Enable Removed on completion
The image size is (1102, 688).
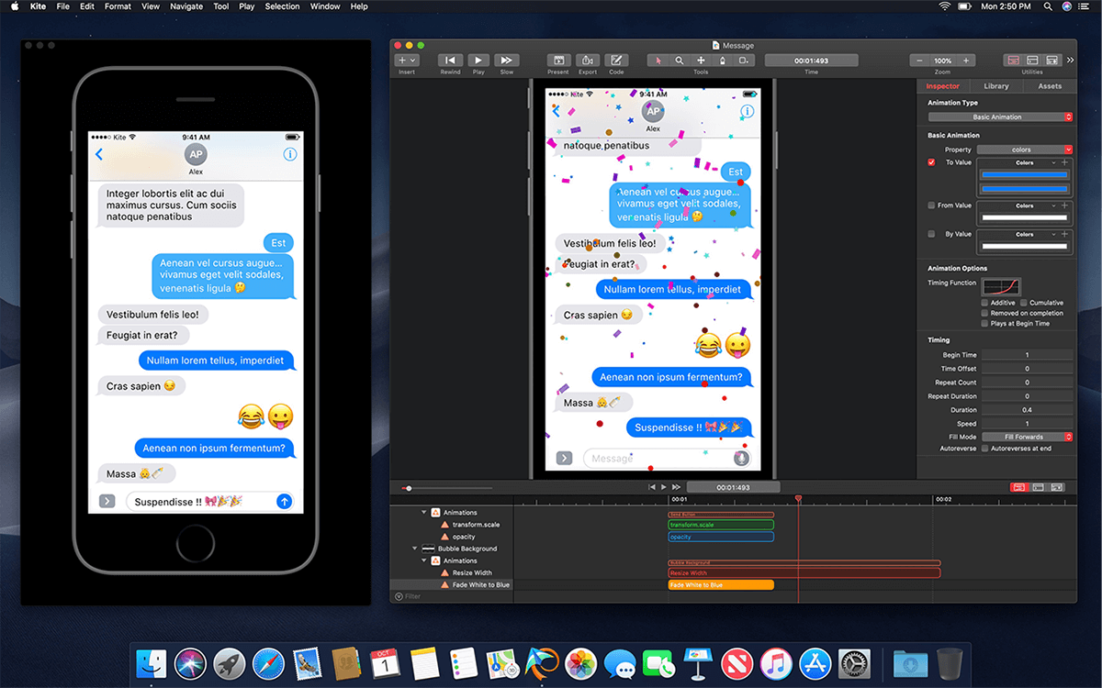coord(985,313)
